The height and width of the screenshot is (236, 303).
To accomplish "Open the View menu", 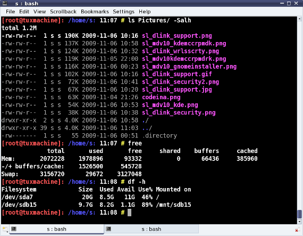I will coord(40,12).
